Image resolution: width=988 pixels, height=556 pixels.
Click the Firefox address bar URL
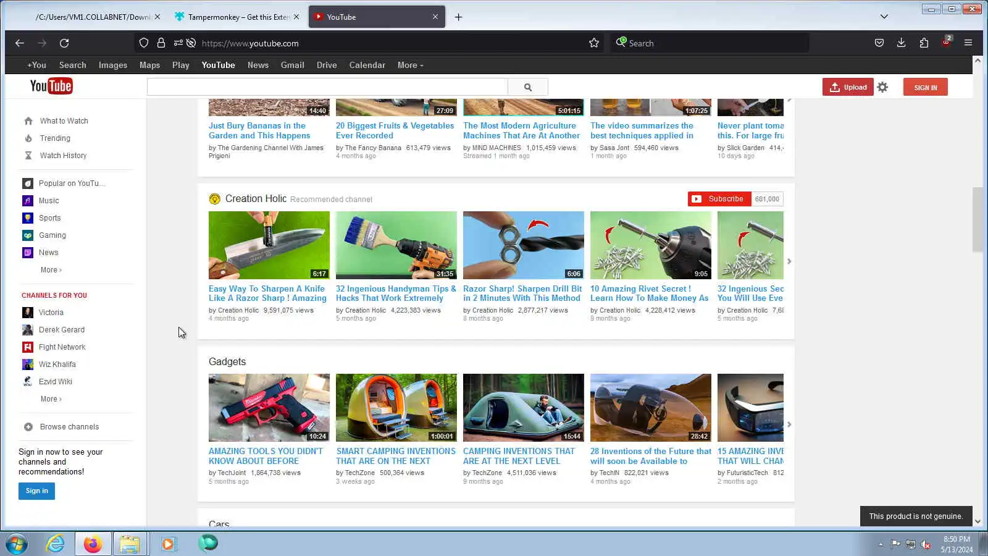click(x=250, y=43)
